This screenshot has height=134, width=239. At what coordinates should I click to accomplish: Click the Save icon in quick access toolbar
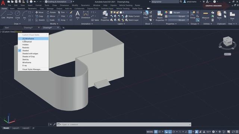point(16,1)
